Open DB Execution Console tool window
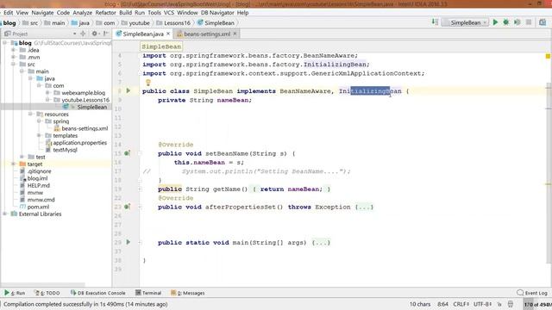 click(x=97, y=293)
